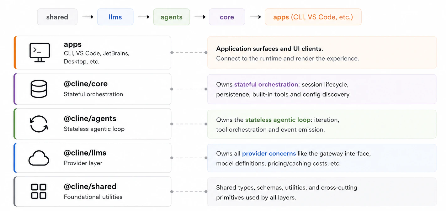Select the 'core' box in the flow

[x=227, y=17]
